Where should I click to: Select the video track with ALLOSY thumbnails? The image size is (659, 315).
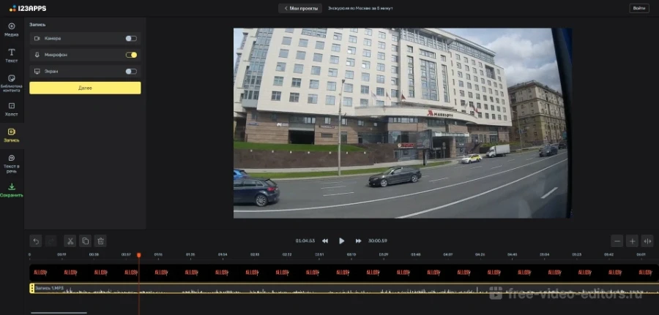click(344, 273)
